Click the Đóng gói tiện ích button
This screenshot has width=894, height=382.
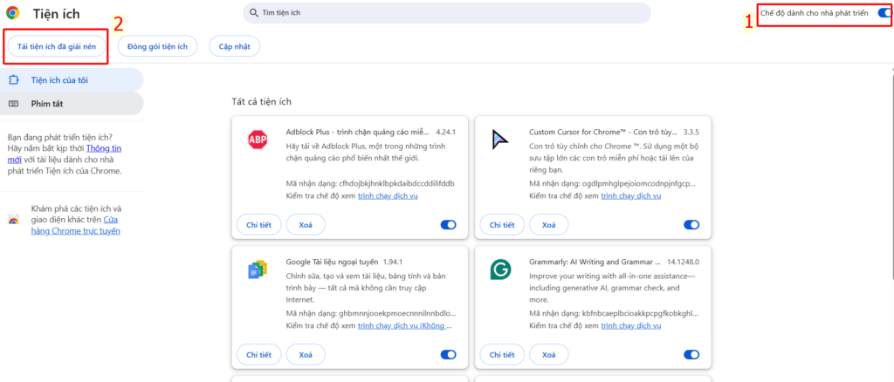[x=157, y=46]
